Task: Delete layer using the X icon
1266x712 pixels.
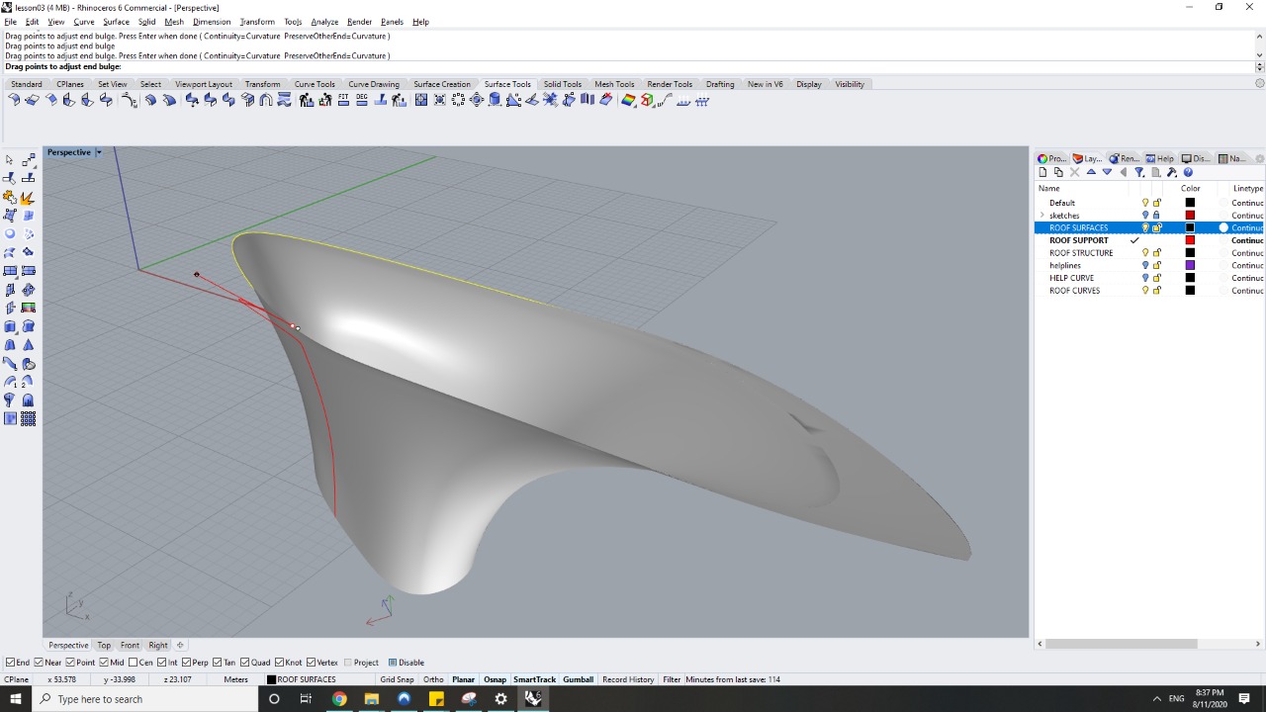Action: click(x=1075, y=172)
